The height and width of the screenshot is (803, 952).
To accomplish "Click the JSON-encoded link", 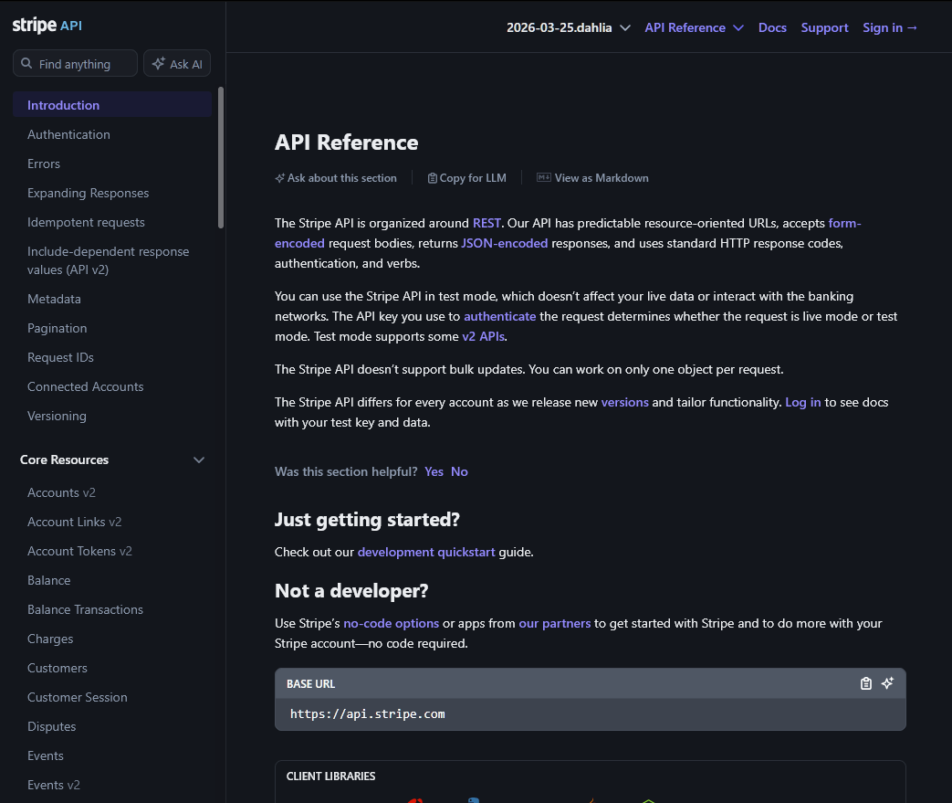I will (505, 243).
